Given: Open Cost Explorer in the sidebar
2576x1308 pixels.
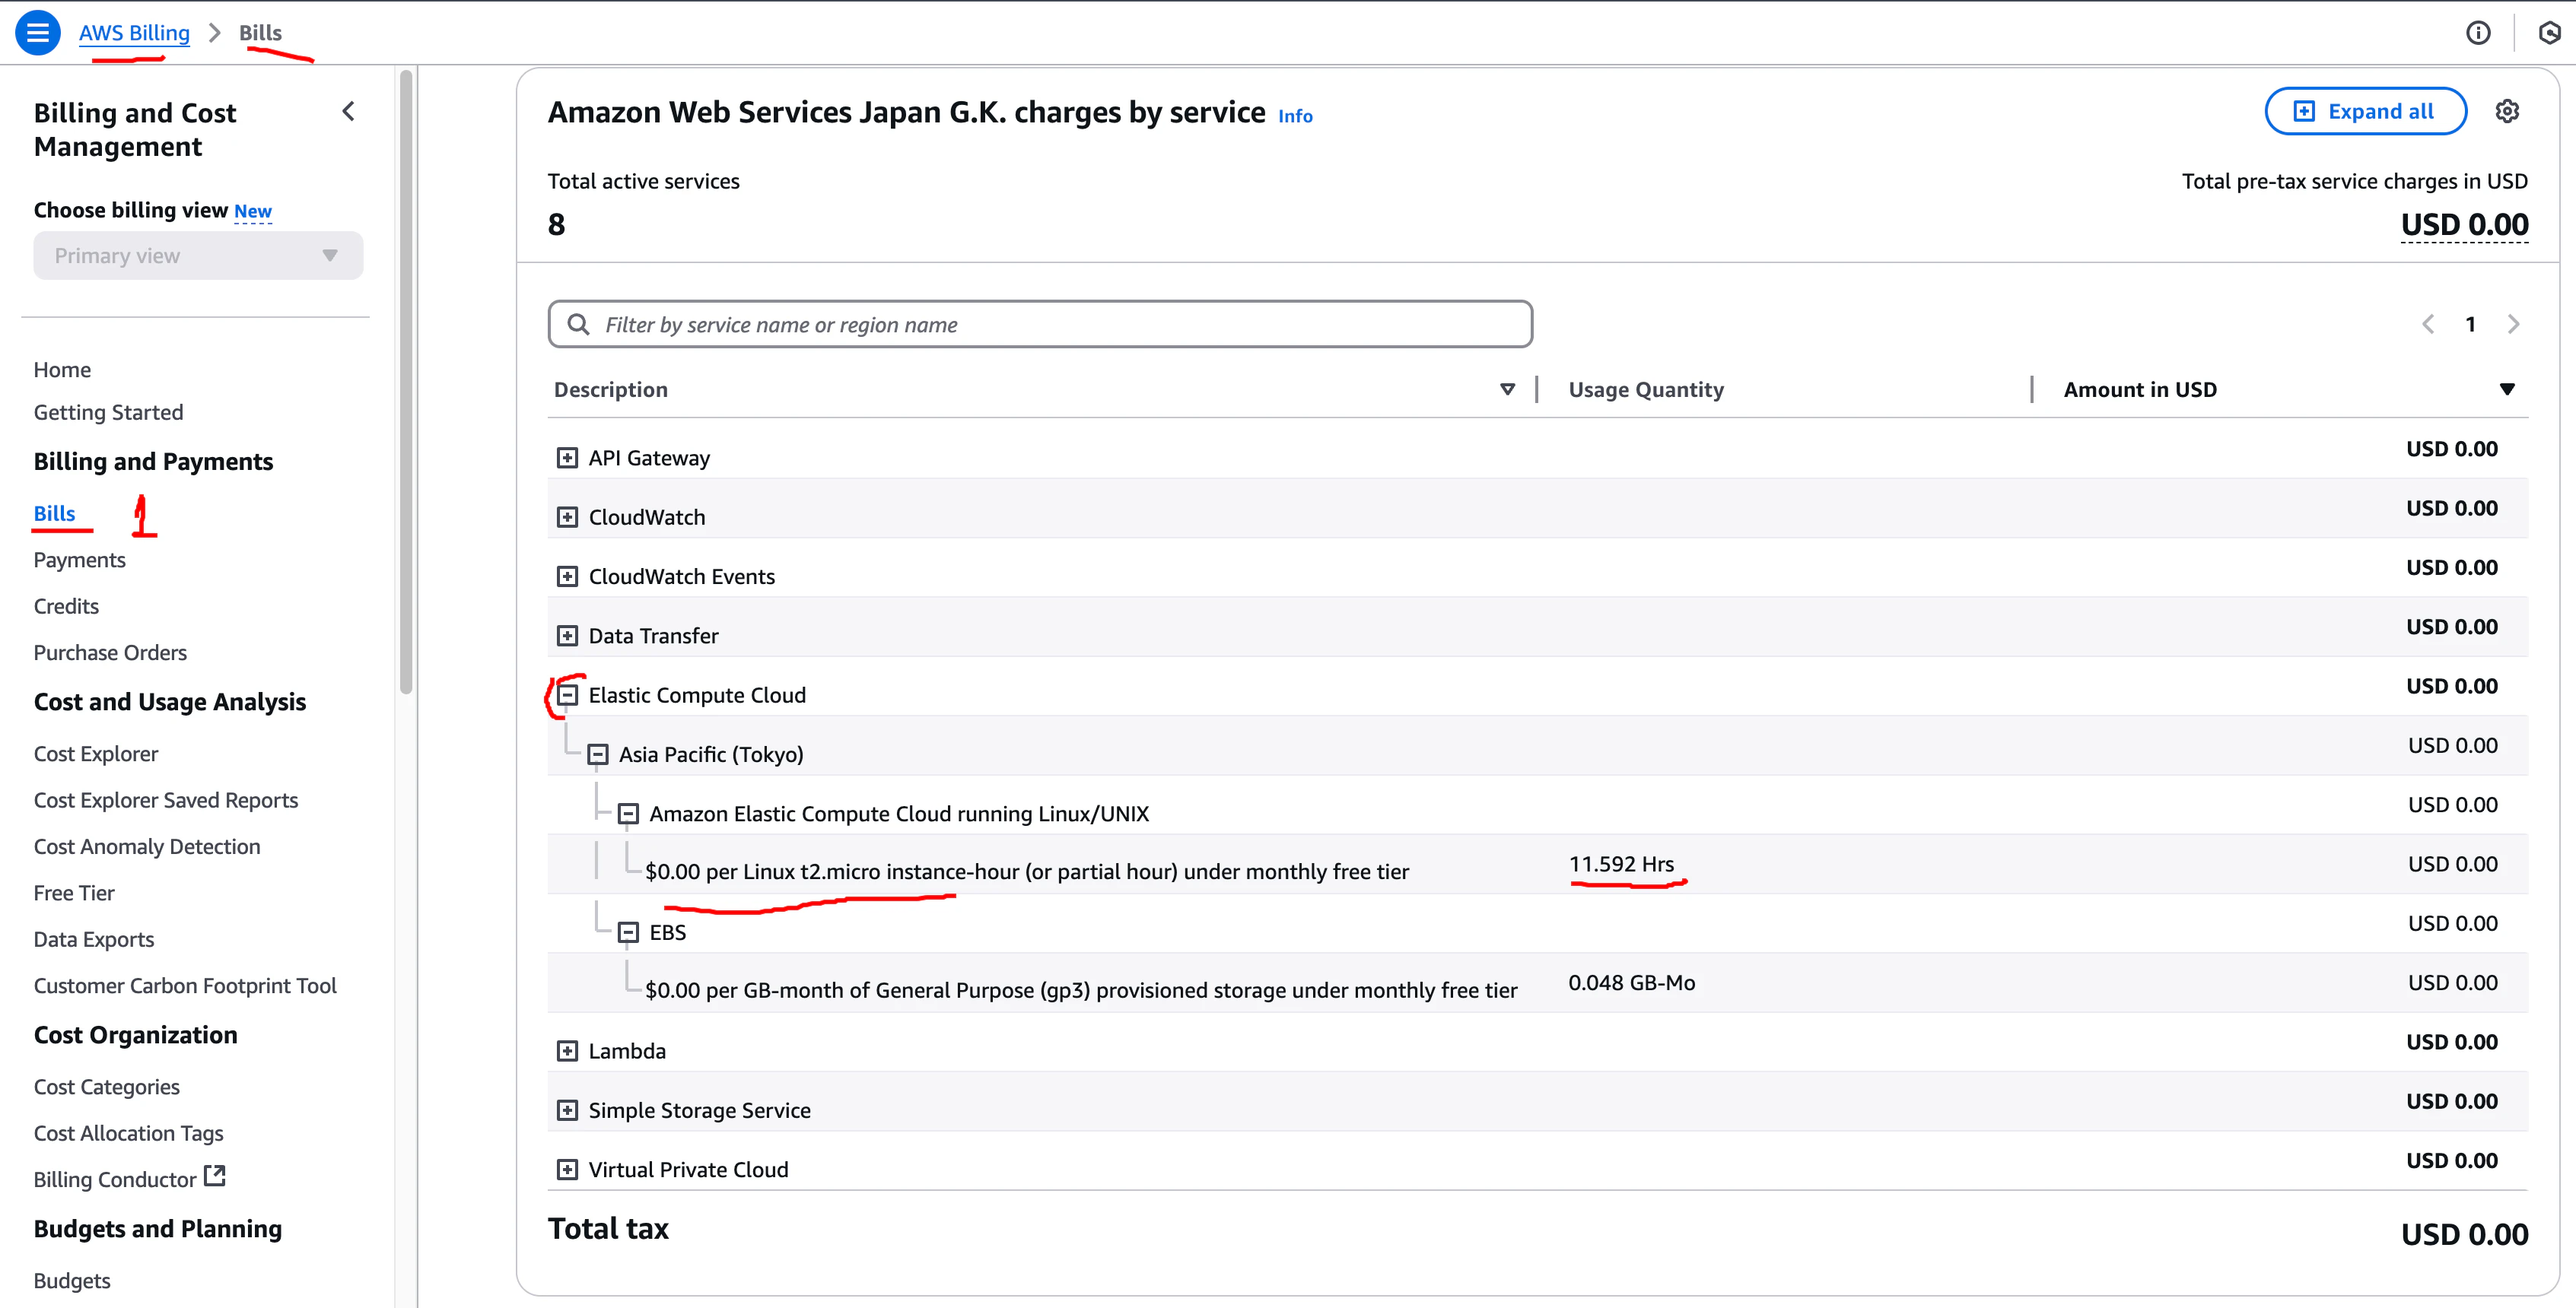Looking at the screenshot, I should [x=96, y=754].
